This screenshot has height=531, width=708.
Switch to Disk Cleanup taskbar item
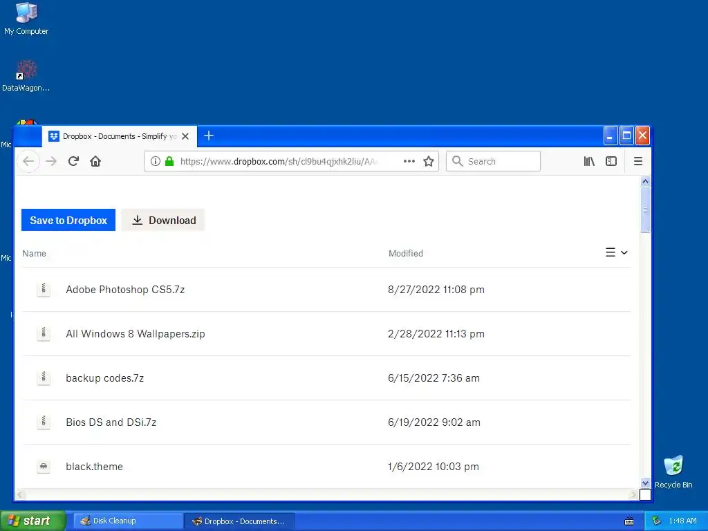point(128,521)
